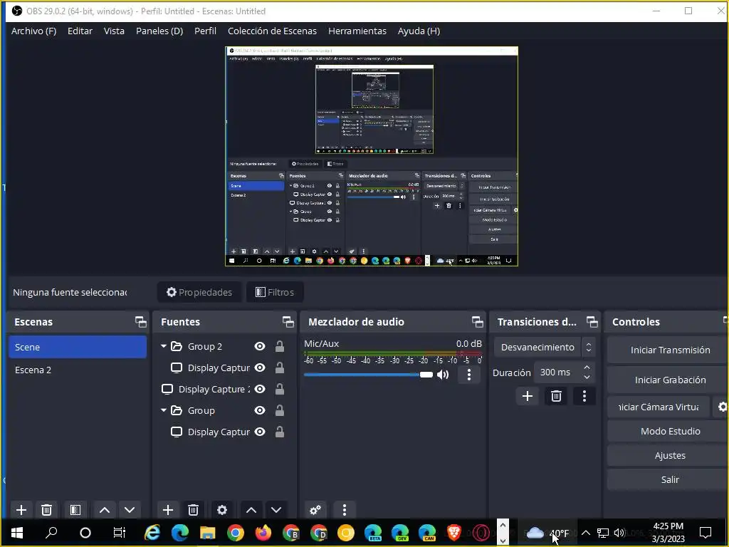Viewport: 729px width, 547px height.
Task: Toggle visibility of Group 2
Action: (260, 346)
